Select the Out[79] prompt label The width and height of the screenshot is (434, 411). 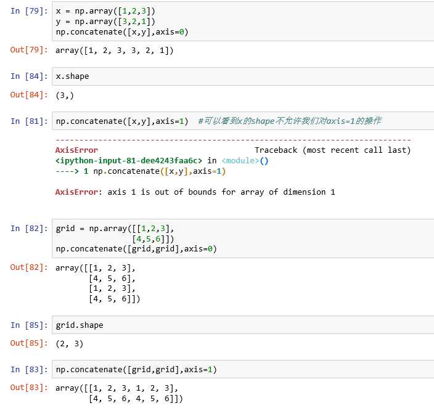pos(29,50)
